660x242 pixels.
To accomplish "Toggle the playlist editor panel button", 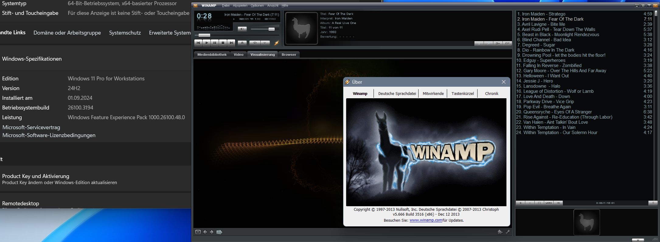I will click(507, 43).
